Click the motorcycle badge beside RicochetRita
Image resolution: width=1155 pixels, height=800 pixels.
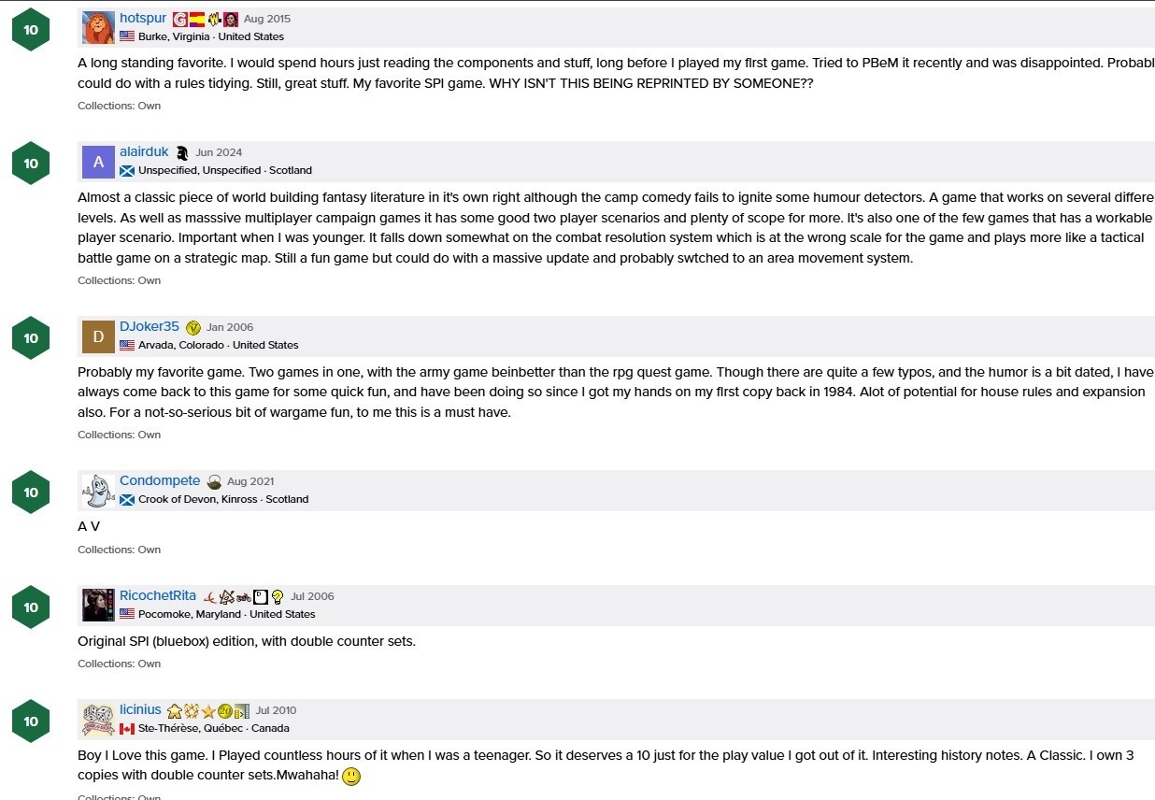pos(244,596)
